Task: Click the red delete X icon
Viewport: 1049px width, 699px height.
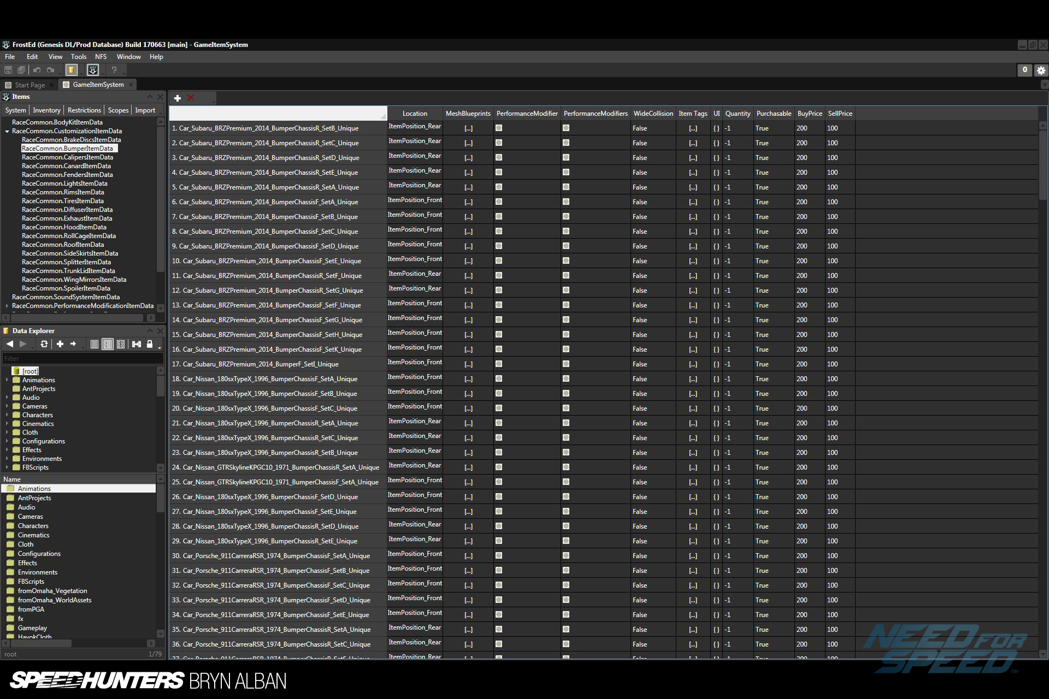Action: coord(191,98)
